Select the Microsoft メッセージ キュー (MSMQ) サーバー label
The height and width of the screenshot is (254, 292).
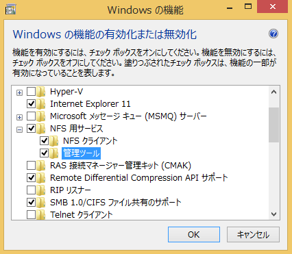128,116
